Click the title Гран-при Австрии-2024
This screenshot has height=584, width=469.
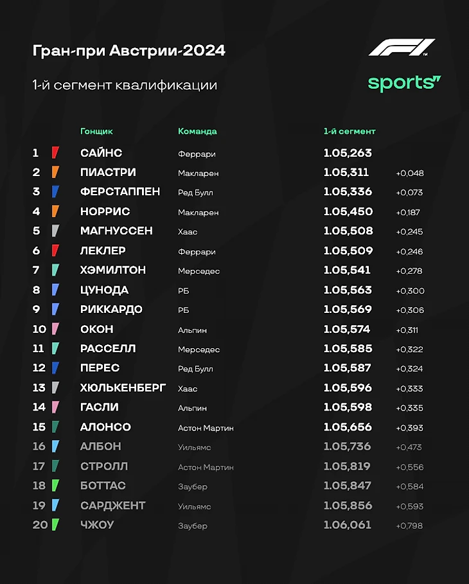point(129,50)
